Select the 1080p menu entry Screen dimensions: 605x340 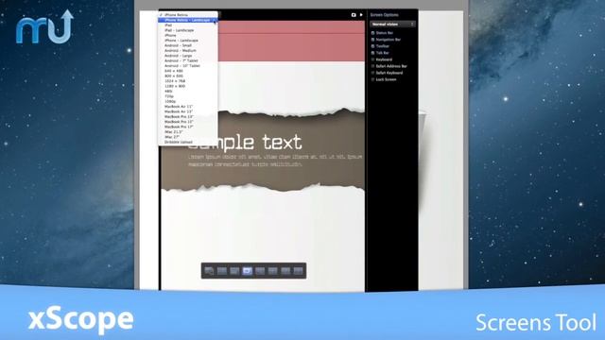pyautogui.click(x=188, y=101)
